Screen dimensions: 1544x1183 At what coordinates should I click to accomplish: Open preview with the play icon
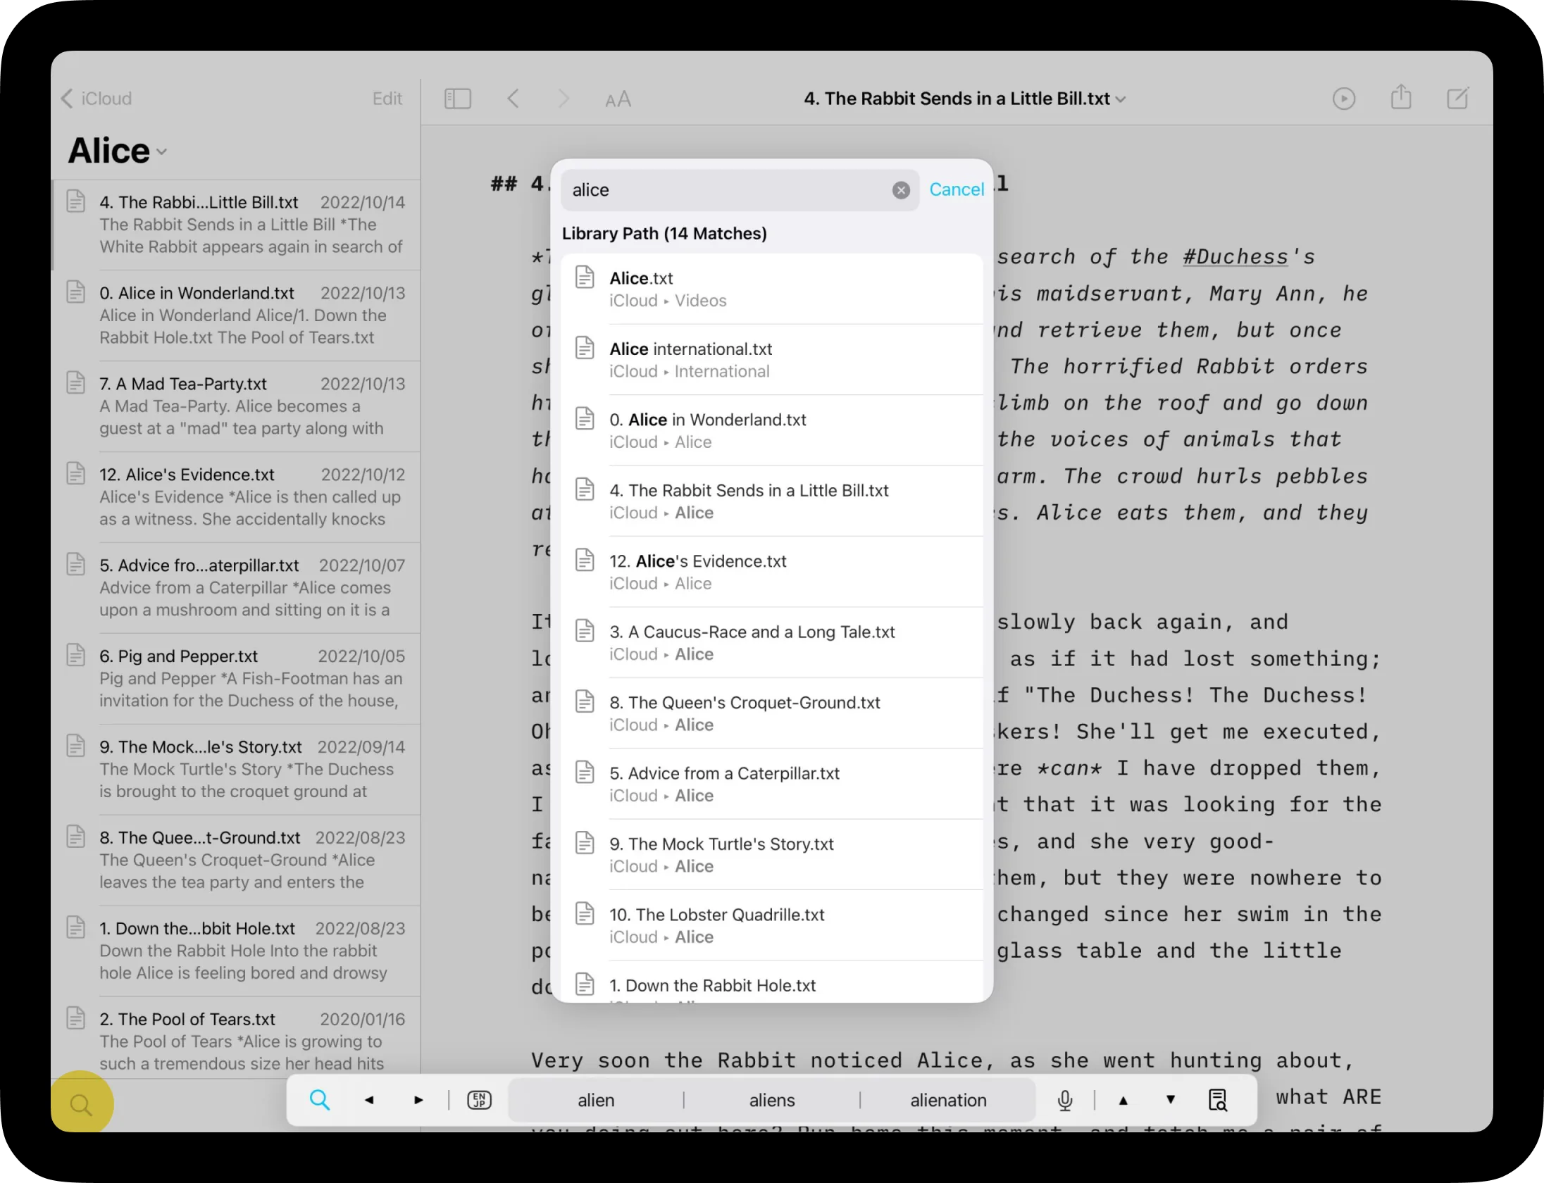pyautogui.click(x=1344, y=99)
